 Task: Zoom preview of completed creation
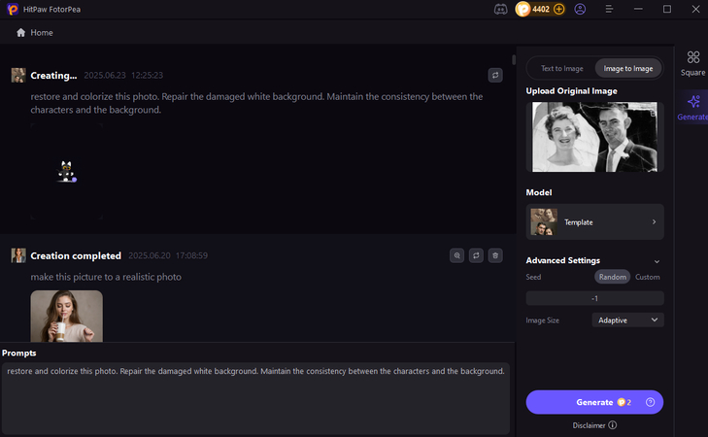(x=456, y=255)
